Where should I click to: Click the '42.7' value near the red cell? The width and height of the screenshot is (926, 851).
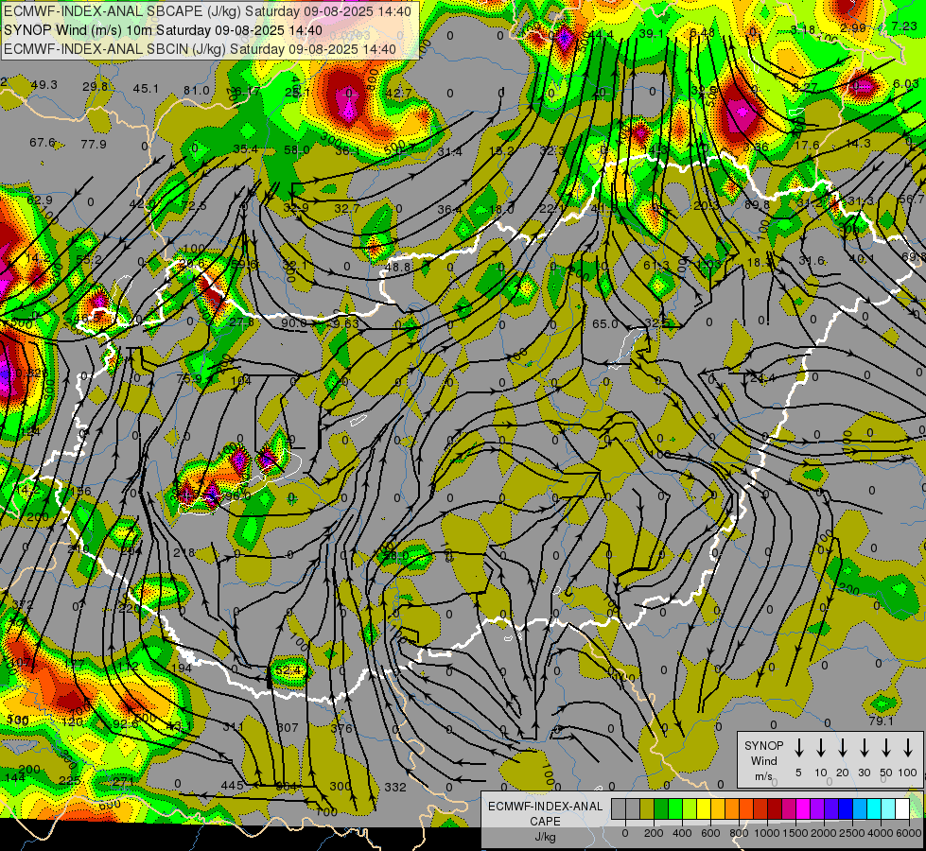point(398,93)
